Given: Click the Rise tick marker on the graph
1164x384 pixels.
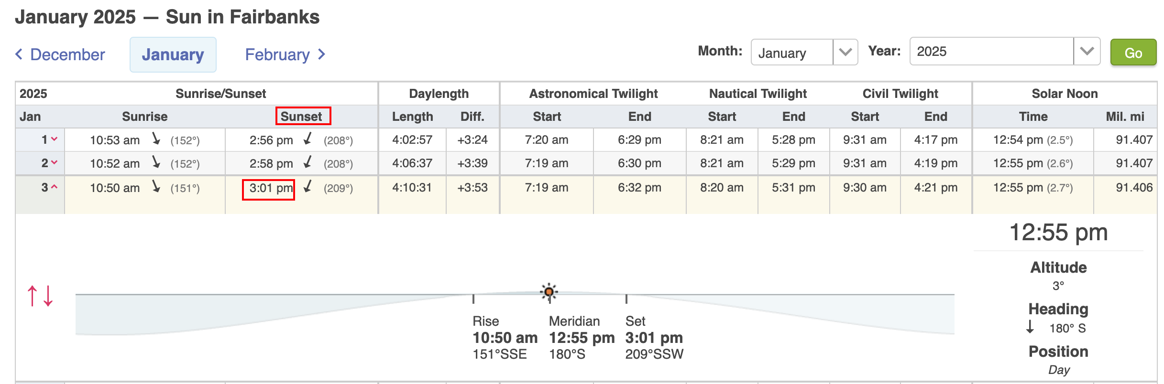Looking at the screenshot, I should click(473, 299).
